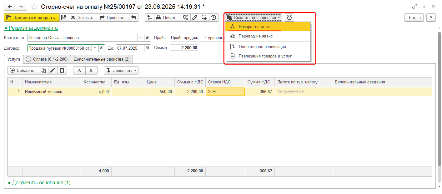The image size is (442, 194).
Task: Click the Закрыть button
Action: [83, 17]
